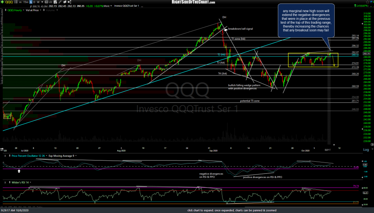Click the favorite star icon

367,2
